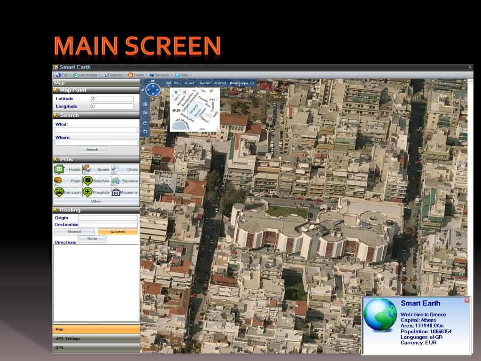Collapse the Search section header
Image resolution: width=481 pixels, height=361 pixels.
coord(96,115)
